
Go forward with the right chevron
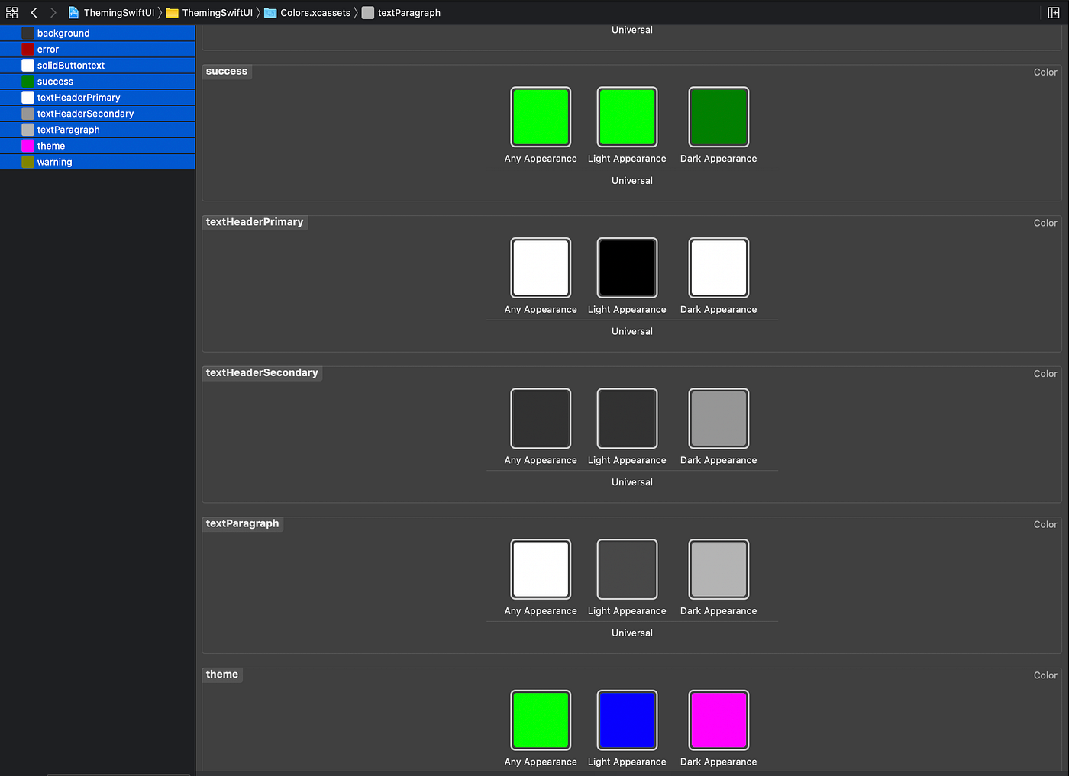53,13
